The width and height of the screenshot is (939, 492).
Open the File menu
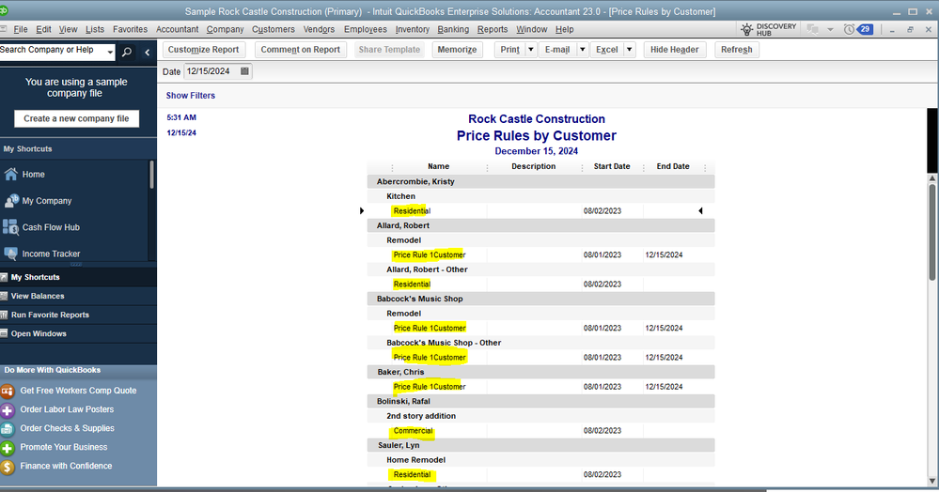point(21,29)
